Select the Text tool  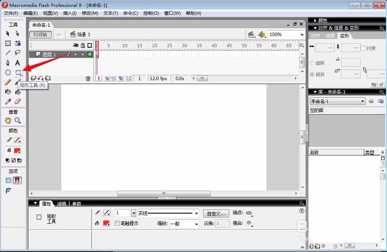[18, 63]
